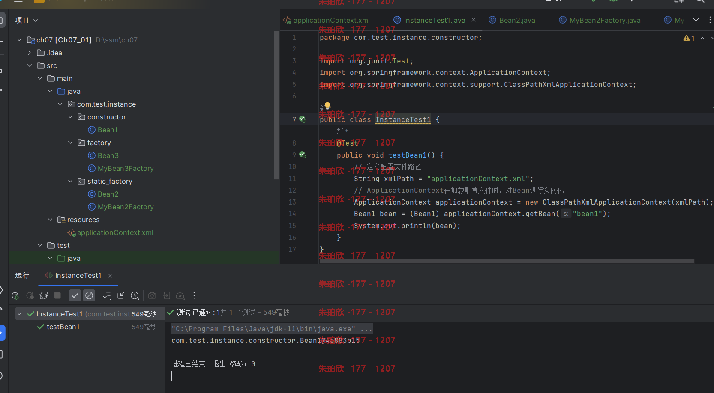Image resolution: width=714 pixels, height=393 pixels.
Task: Open Bean1 class in project tree
Action: (103, 130)
